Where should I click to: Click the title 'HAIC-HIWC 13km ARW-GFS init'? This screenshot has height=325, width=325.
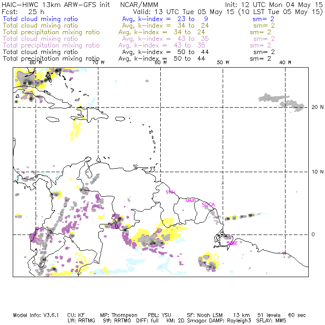[56, 5]
